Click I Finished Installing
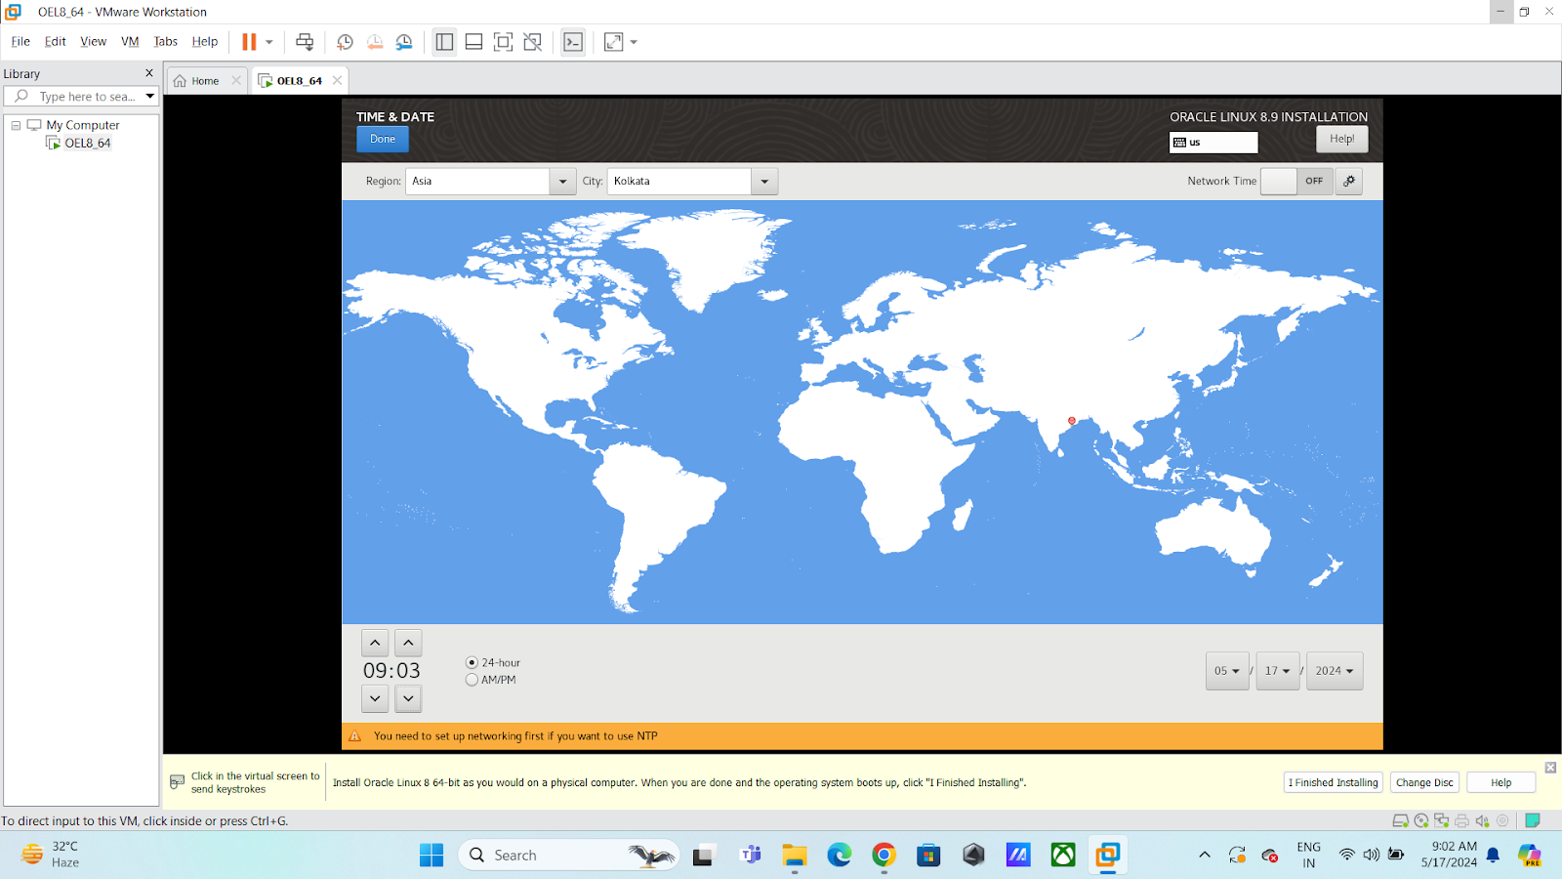 tap(1333, 782)
